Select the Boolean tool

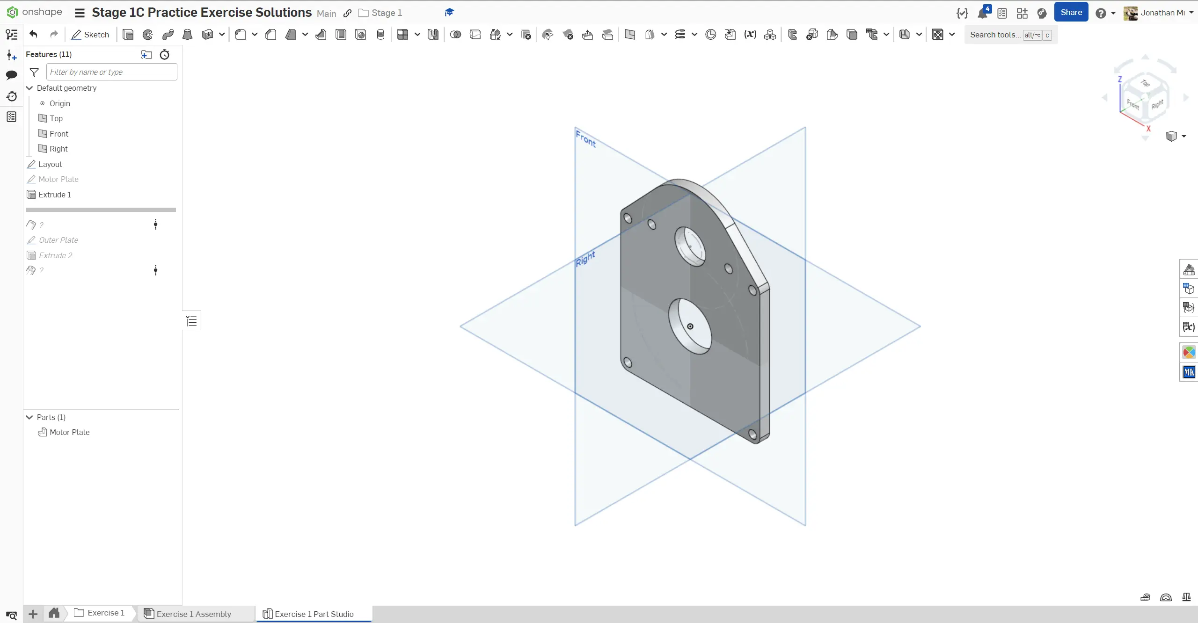455,35
